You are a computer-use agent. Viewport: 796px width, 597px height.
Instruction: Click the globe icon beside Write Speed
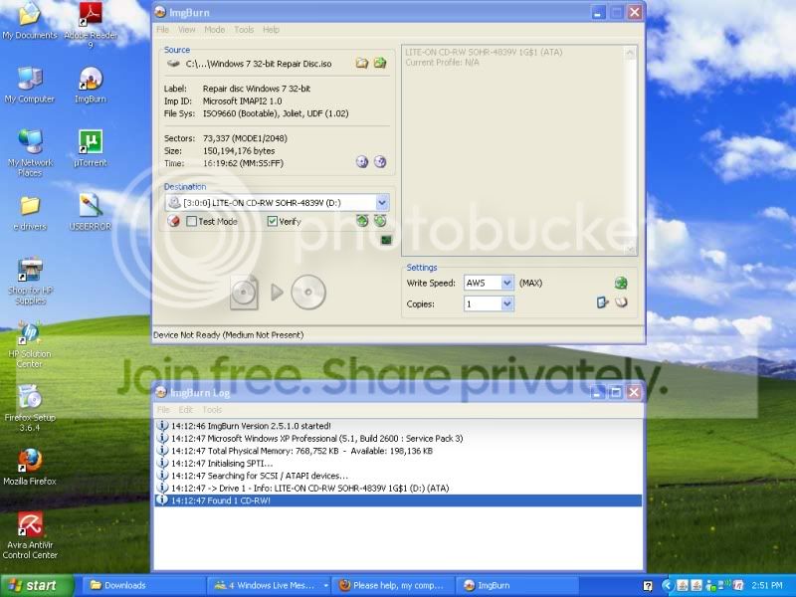point(620,283)
